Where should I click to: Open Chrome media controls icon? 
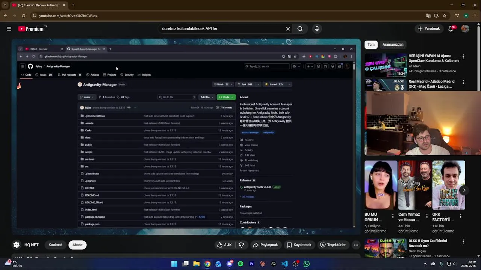[457, 16]
